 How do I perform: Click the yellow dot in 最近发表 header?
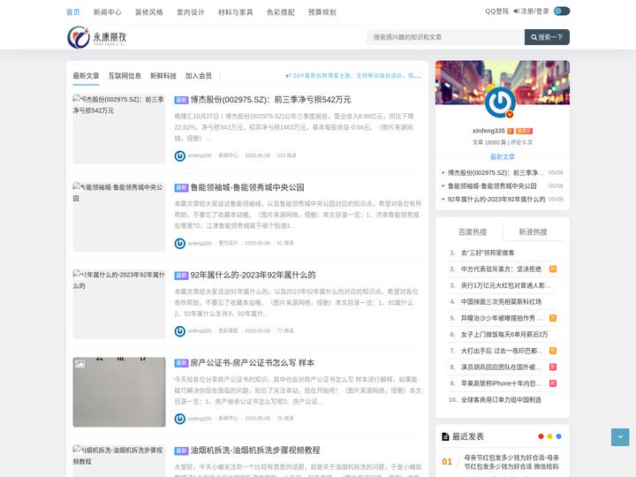click(549, 436)
